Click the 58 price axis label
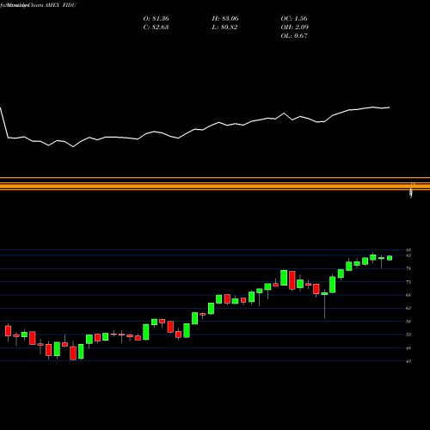Viewport: 430px width, 430px height. [408, 322]
